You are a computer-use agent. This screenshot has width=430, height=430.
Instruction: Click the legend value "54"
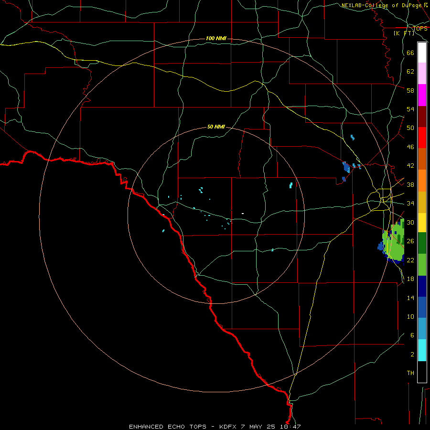point(410,109)
